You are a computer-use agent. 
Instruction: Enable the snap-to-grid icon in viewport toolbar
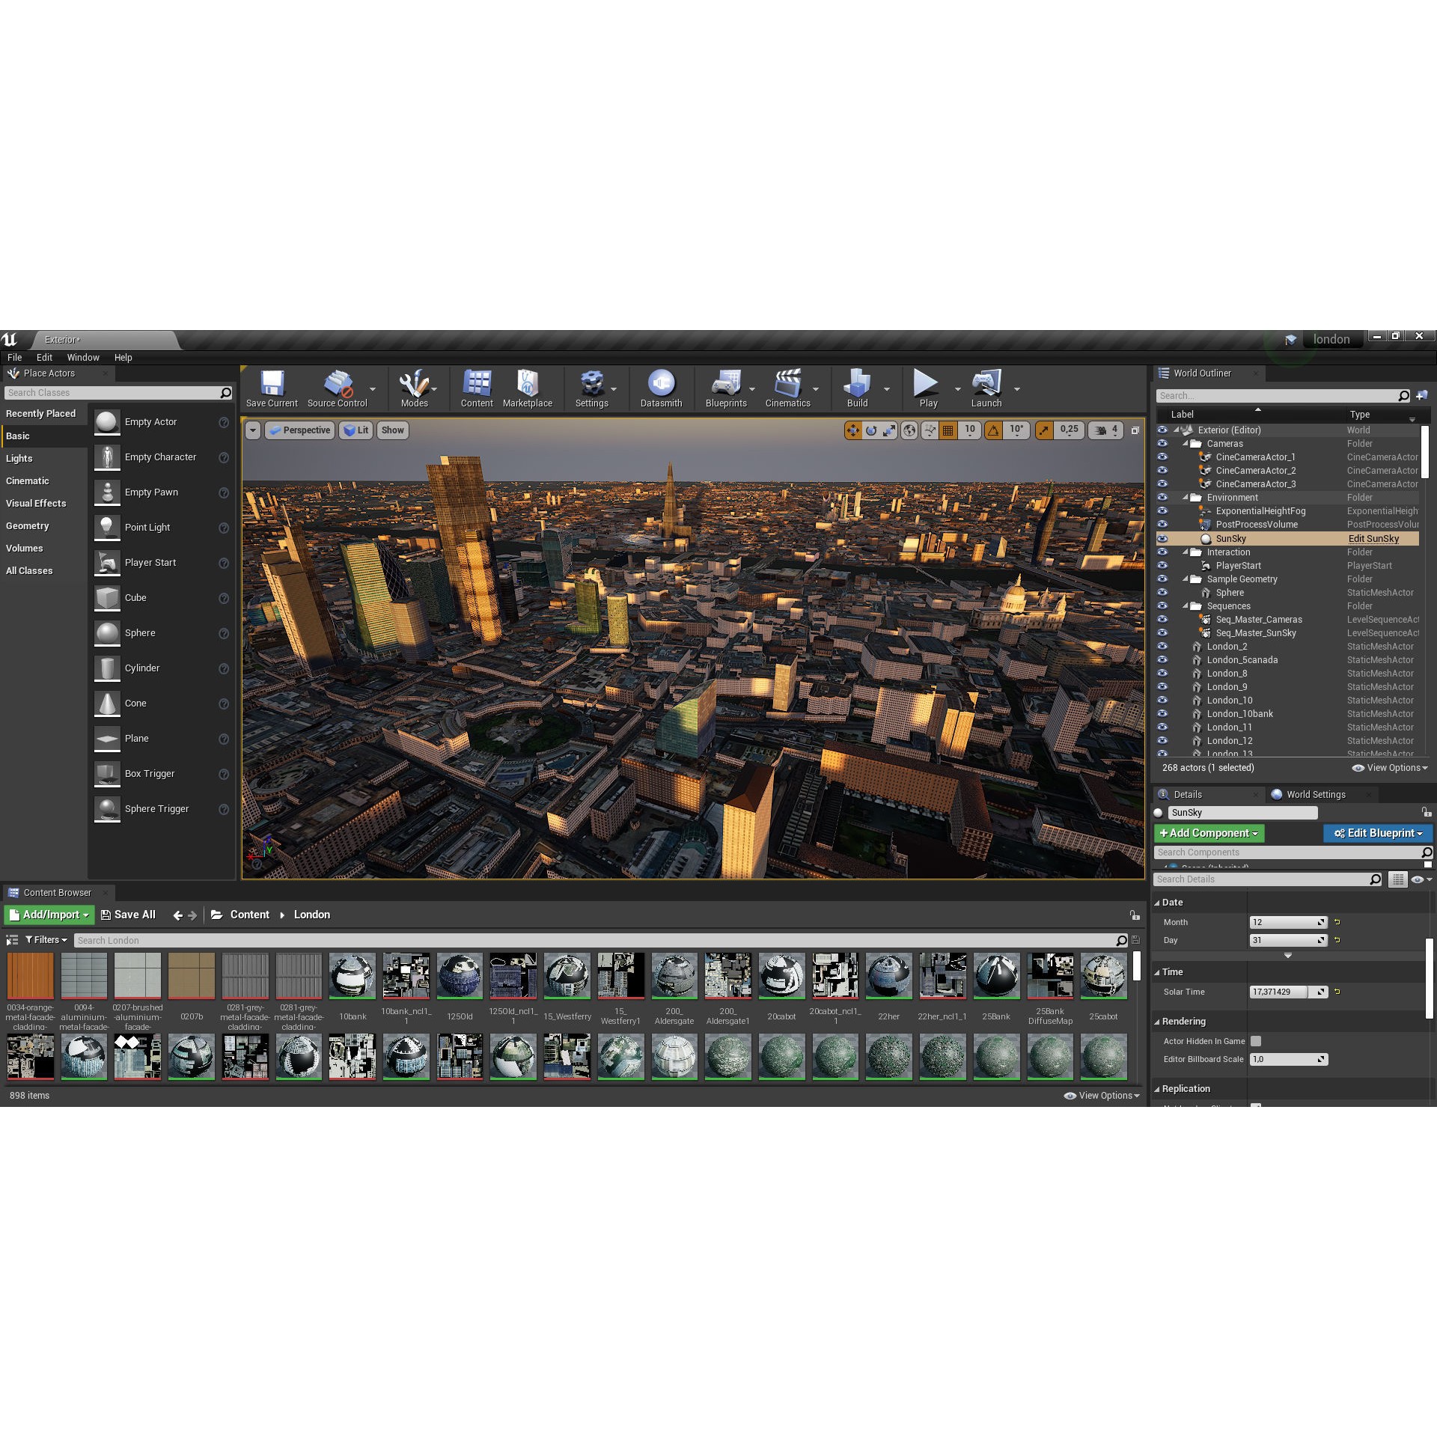pos(948,430)
